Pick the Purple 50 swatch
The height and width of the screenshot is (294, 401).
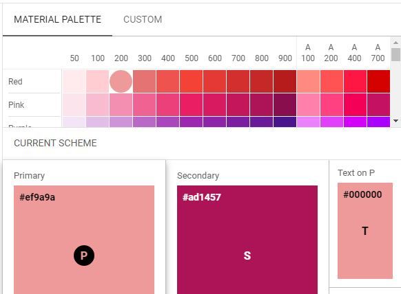tap(74, 122)
